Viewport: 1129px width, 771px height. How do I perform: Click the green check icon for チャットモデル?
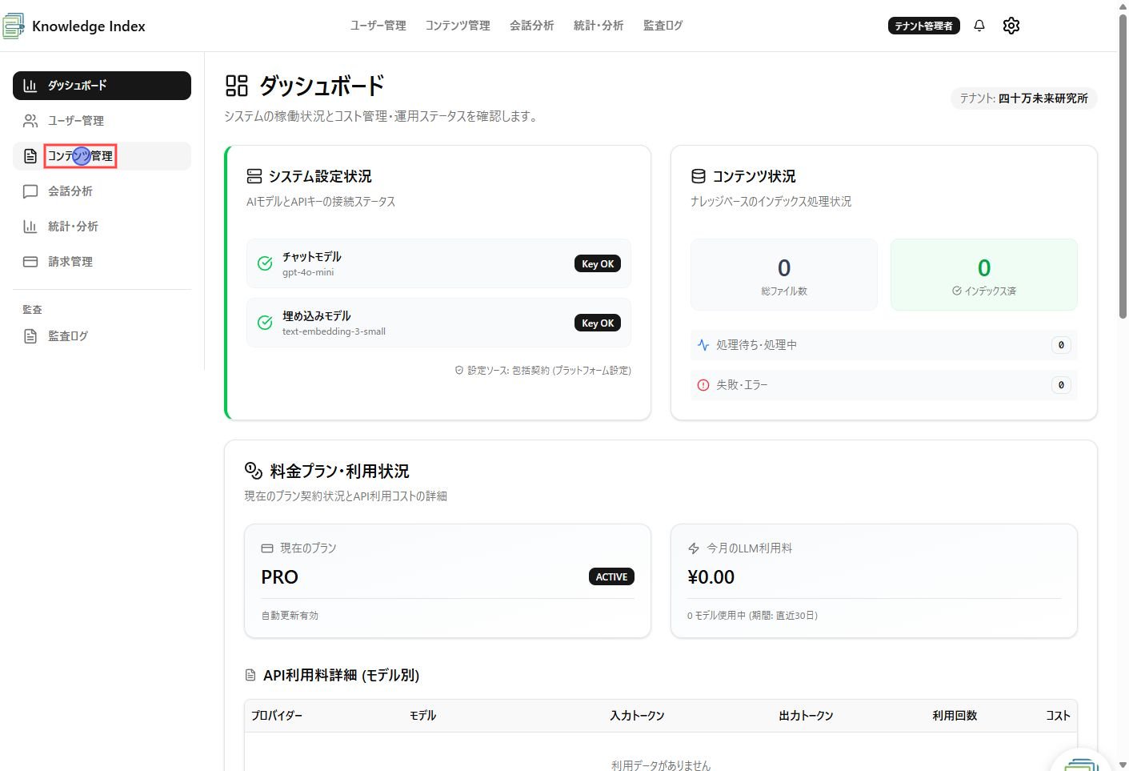pos(265,263)
